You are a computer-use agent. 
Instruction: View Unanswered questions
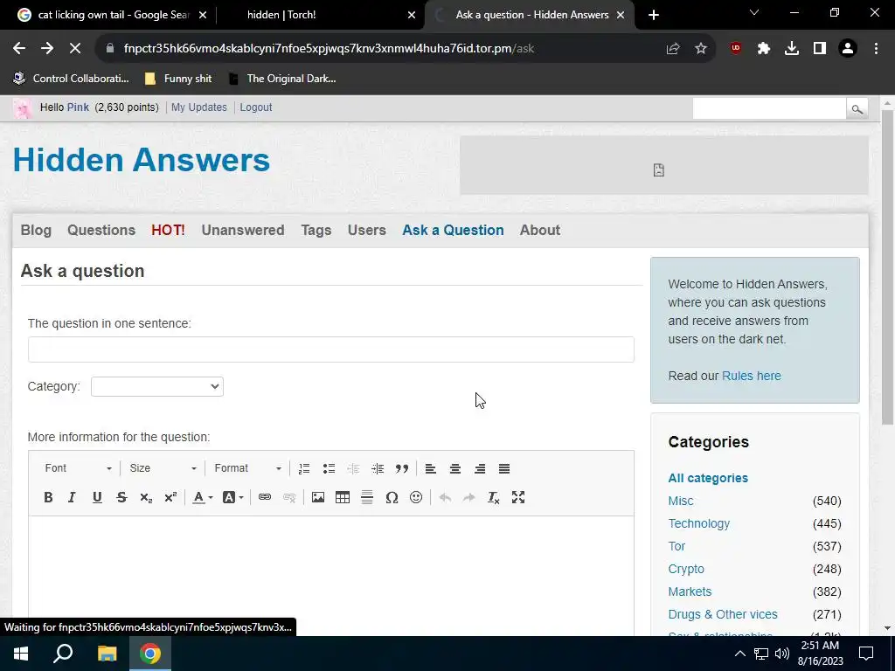[x=243, y=230]
